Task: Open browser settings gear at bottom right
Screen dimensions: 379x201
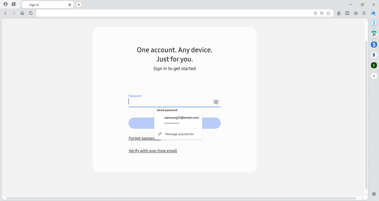Action: coord(374,194)
